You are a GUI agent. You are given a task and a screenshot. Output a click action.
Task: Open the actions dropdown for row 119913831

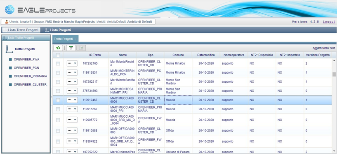pos(72,73)
